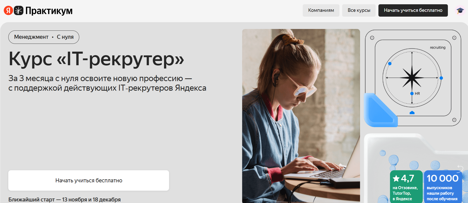This screenshot has width=468, height=203.
Task: Select the Менеджмент С нуля tag pill
Action: click(44, 37)
